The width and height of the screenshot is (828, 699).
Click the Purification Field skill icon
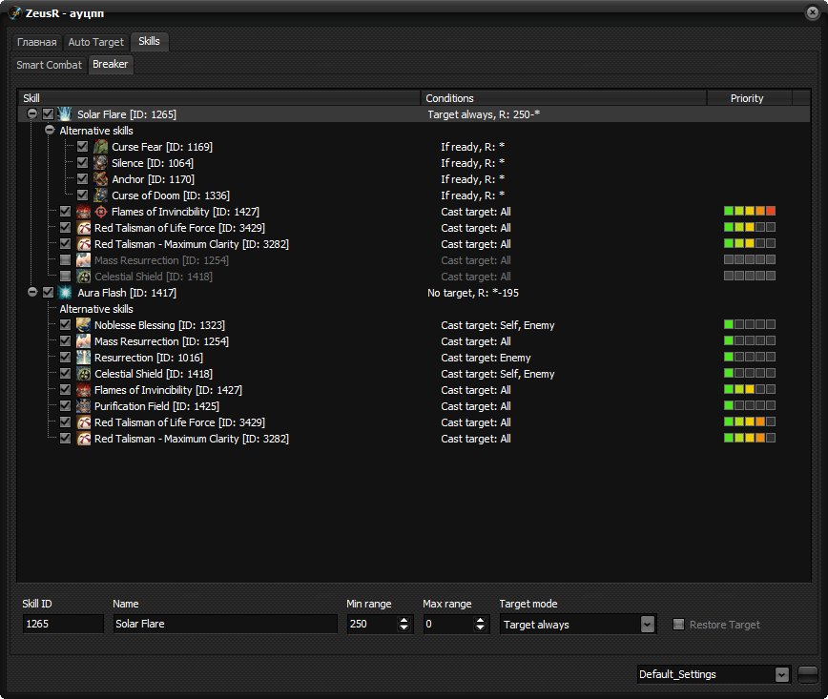83,406
